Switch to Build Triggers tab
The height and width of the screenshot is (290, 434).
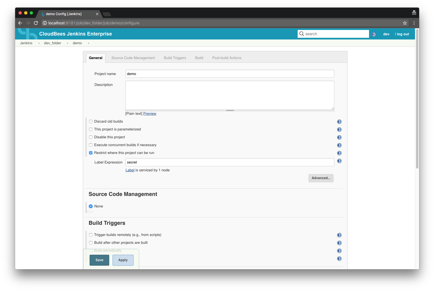tap(175, 58)
